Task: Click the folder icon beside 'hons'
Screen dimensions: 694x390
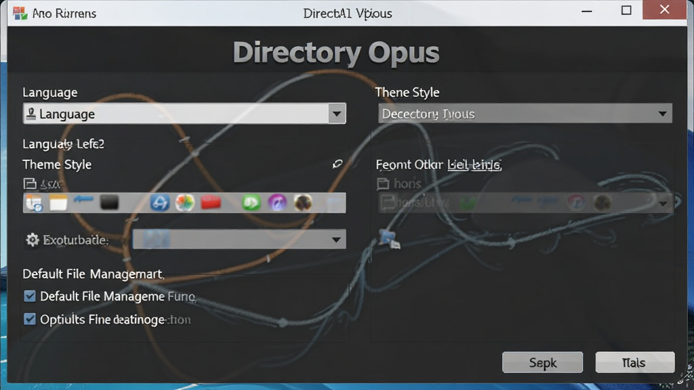Action: [384, 183]
